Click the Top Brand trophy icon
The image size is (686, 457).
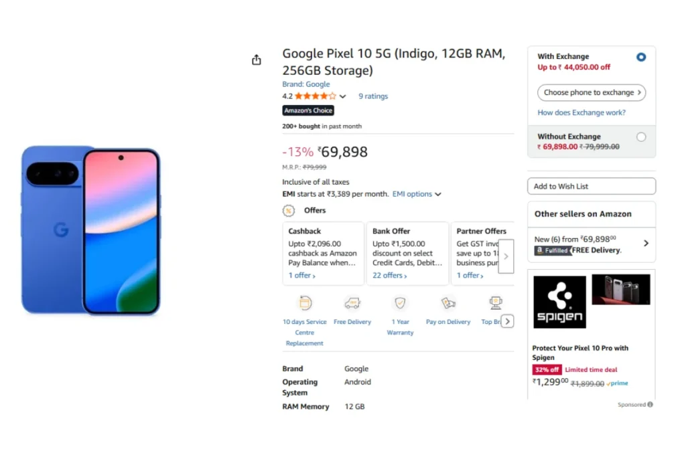click(496, 303)
